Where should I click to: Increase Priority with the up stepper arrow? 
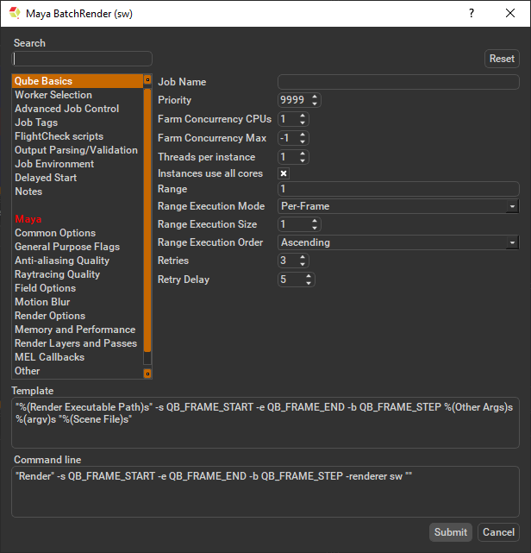pyautogui.click(x=315, y=97)
